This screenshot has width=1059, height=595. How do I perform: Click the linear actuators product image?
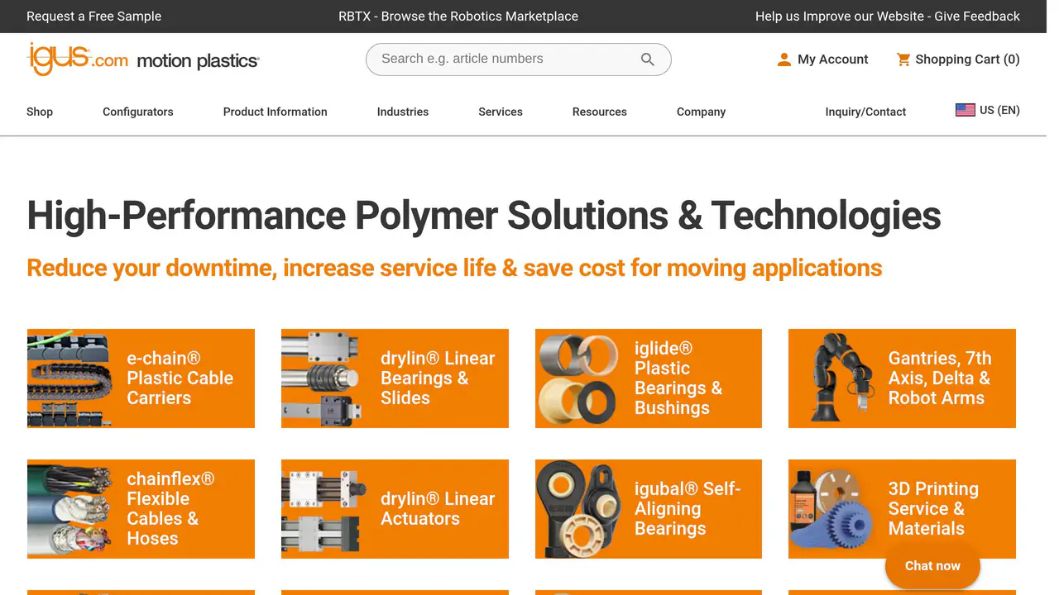[323, 509]
